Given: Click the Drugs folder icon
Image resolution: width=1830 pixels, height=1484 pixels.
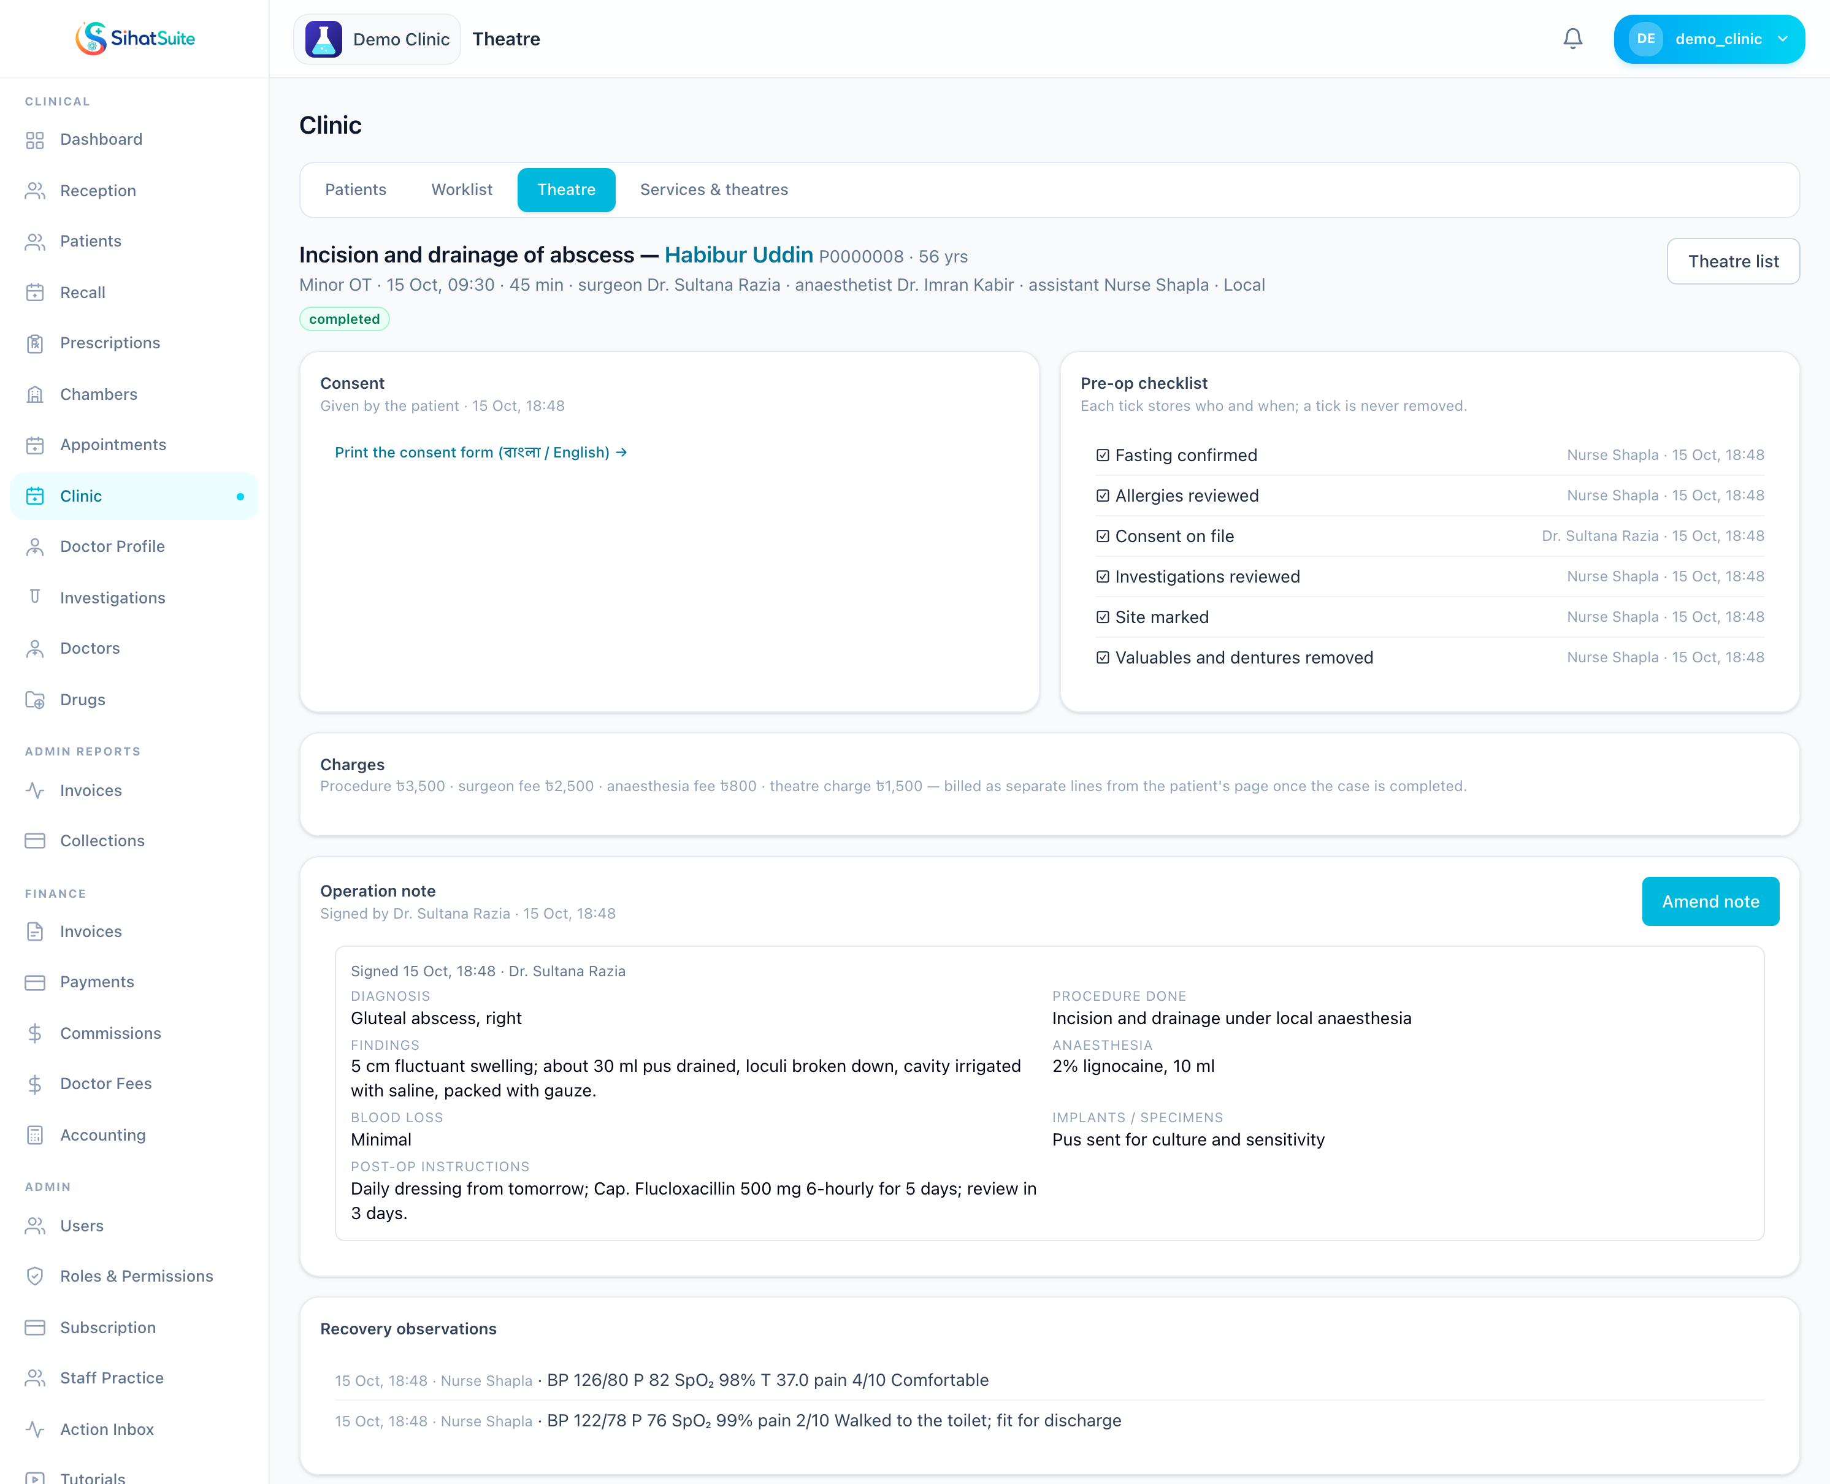Looking at the screenshot, I should click(35, 699).
